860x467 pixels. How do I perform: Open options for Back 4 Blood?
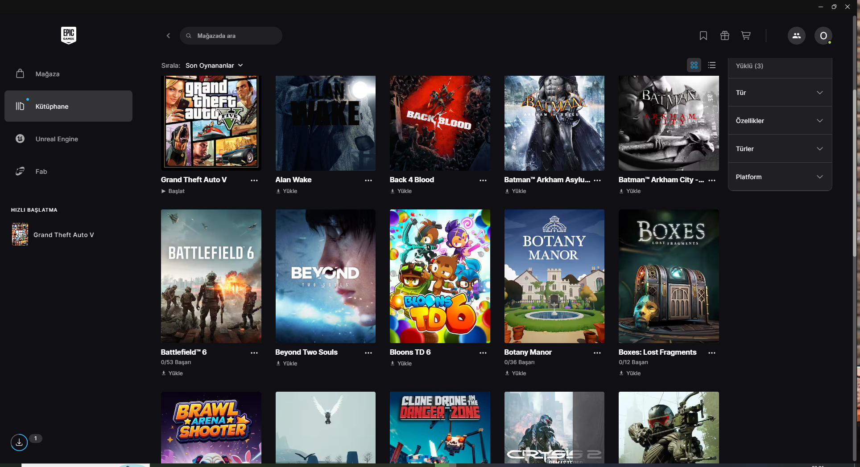483,180
